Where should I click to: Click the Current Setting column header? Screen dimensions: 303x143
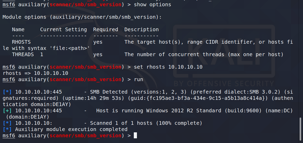coord(63,30)
